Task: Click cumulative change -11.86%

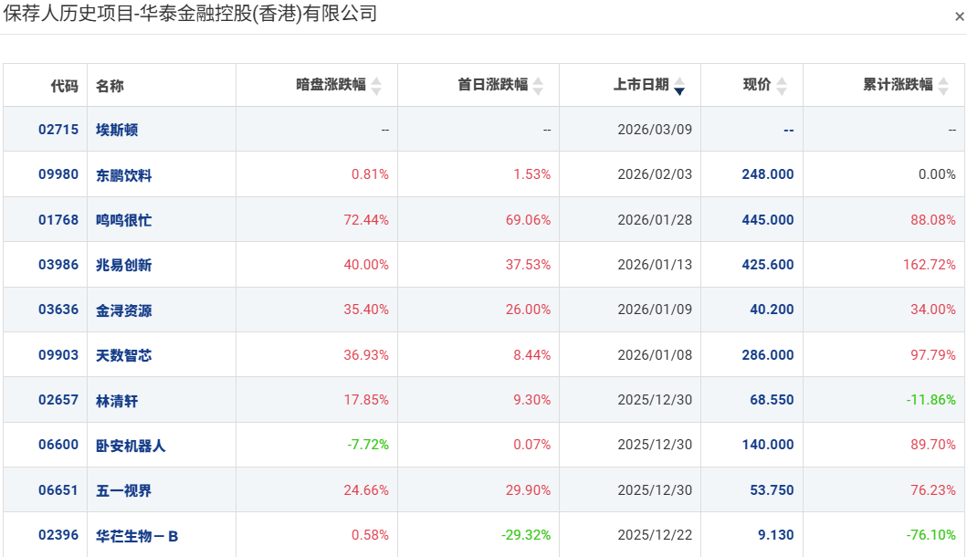Action: click(931, 400)
